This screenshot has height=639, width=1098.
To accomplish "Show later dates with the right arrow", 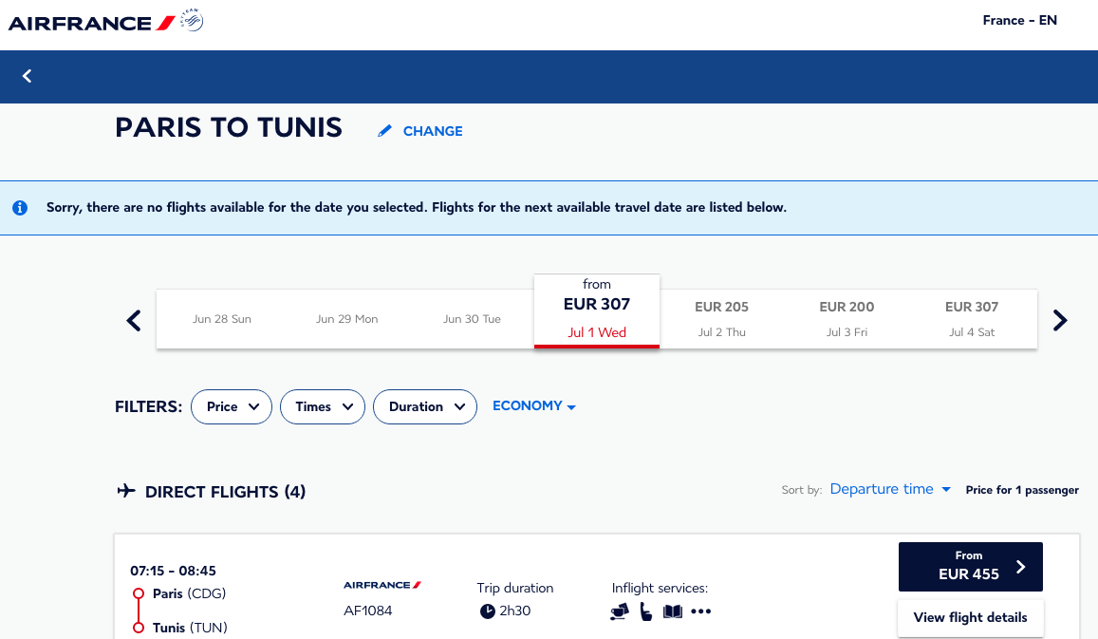I will pos(1060,320).
